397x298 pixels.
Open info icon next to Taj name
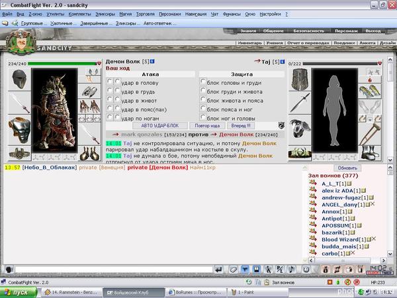tap(283, 62)
